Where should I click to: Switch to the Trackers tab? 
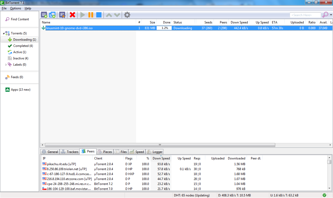(x=70, y=152)
